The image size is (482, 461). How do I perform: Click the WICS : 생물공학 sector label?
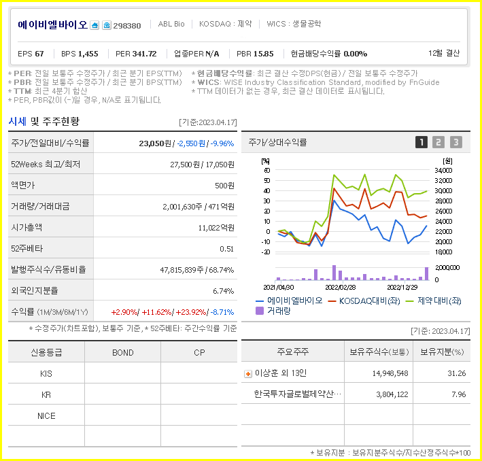294,24
